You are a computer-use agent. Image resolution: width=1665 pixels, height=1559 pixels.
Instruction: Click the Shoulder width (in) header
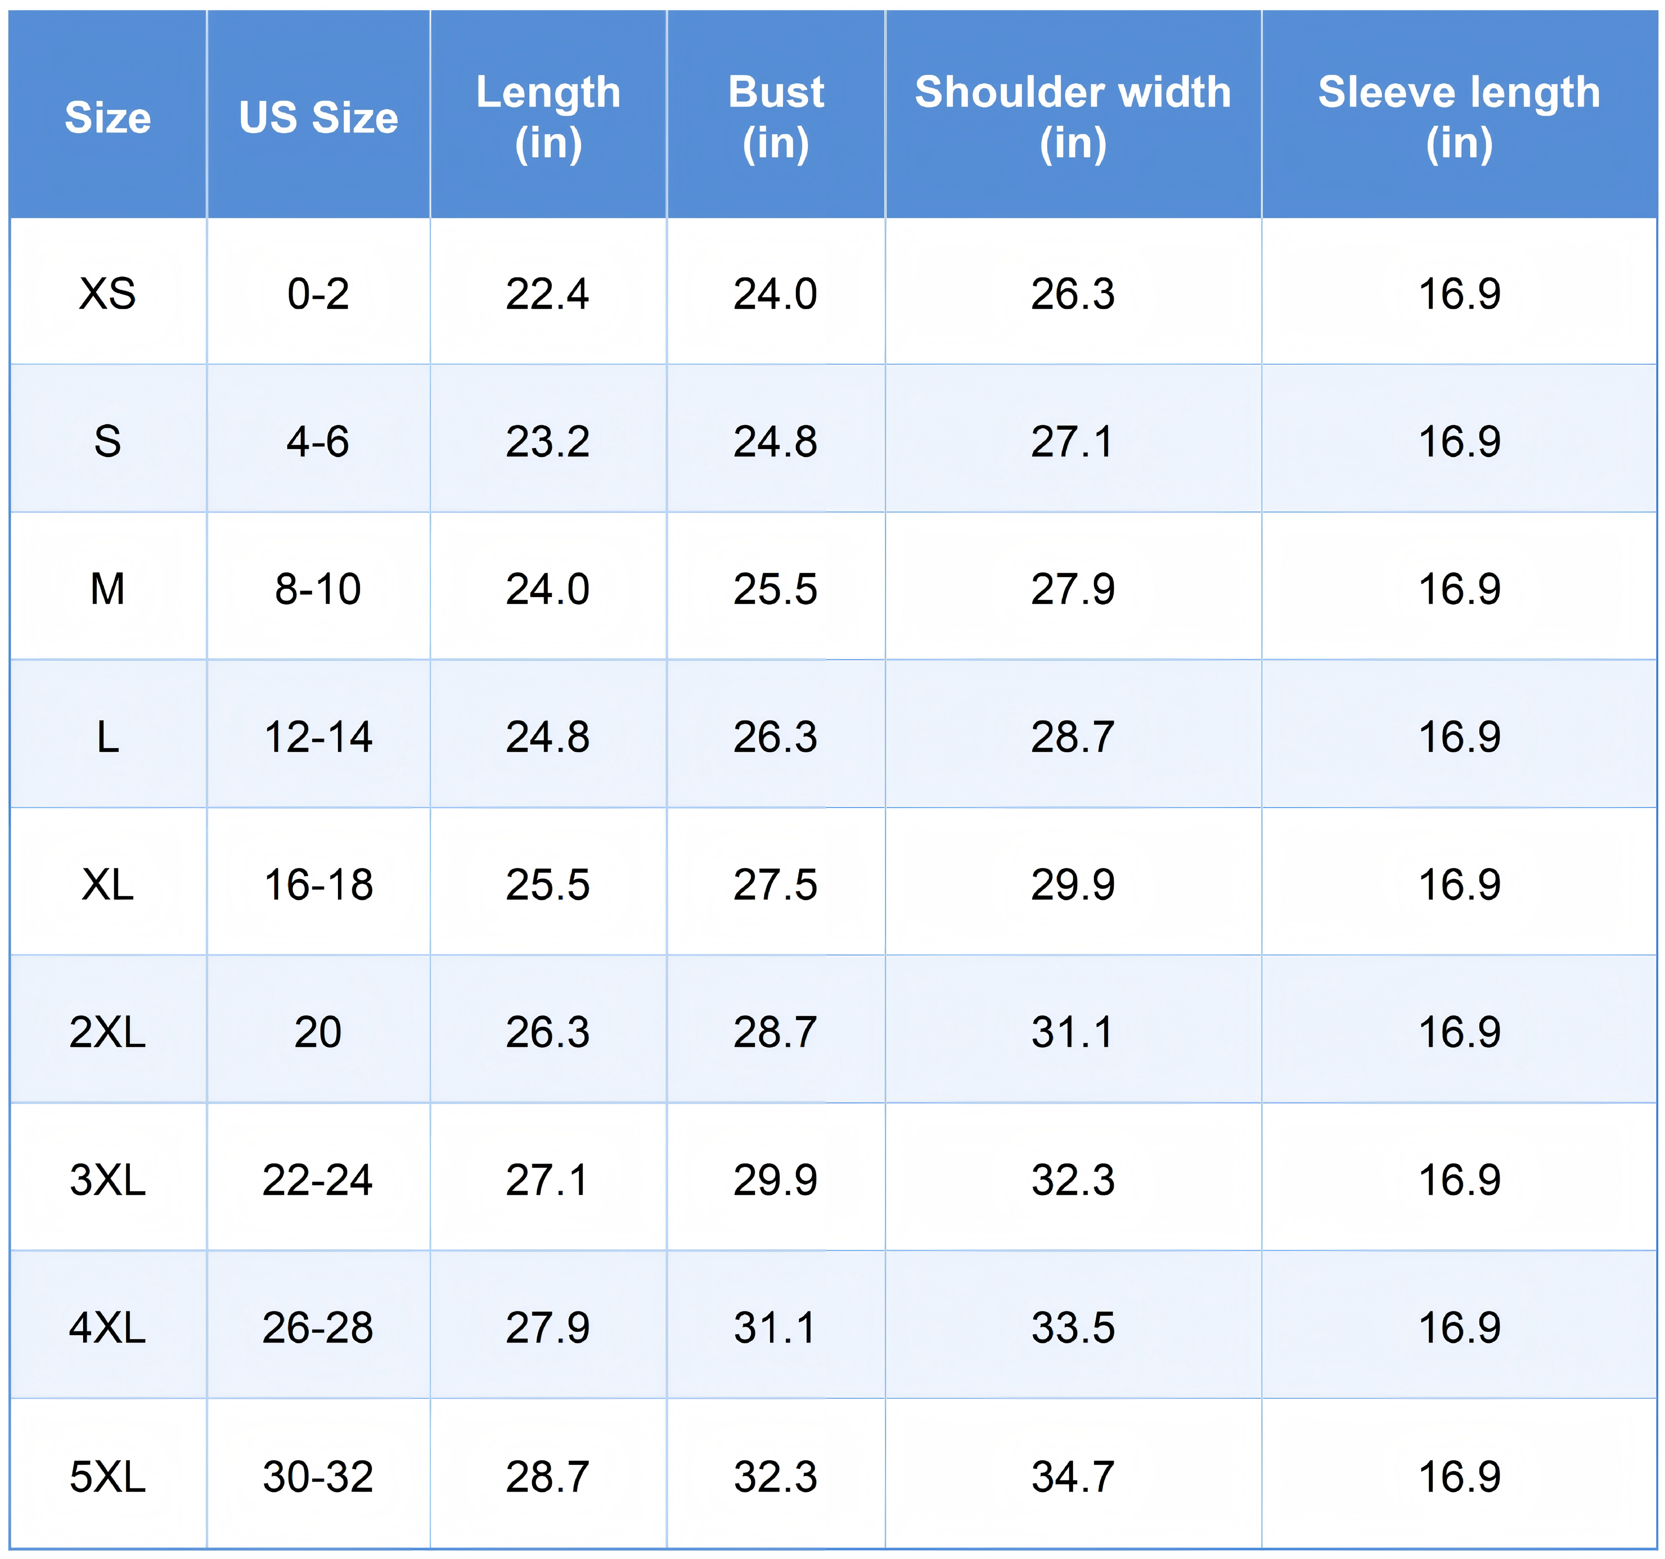[x=1073, y=117]
